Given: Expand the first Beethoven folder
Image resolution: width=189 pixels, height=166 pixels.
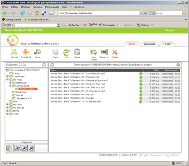Looking at the screenshot, I should (10, 83).
